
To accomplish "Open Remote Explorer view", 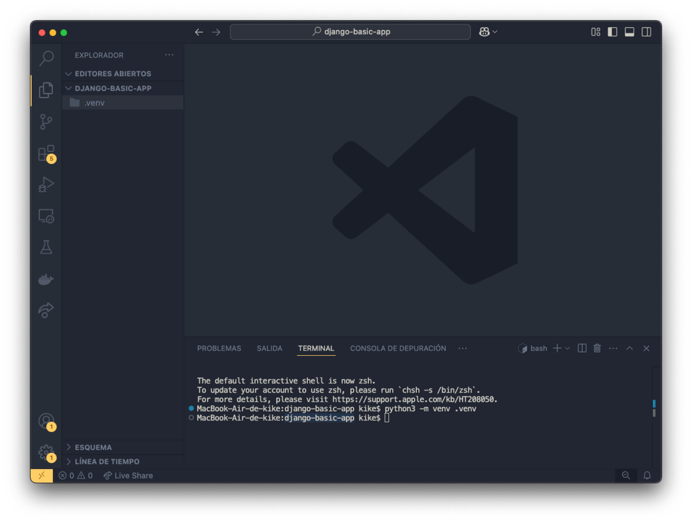I will point(46,216).
